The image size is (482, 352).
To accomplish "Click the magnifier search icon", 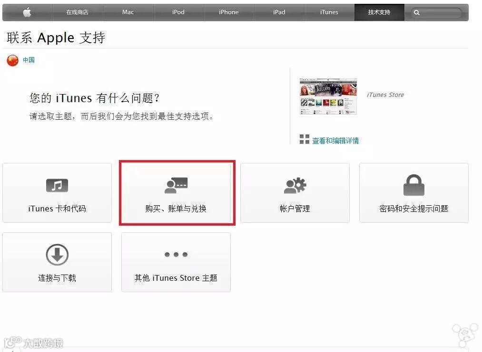I will coord(417,12).
